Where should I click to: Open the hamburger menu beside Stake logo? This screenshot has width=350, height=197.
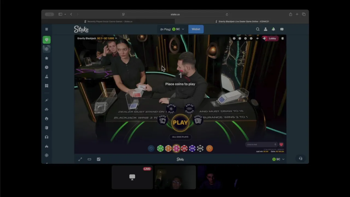pos(46,29)
